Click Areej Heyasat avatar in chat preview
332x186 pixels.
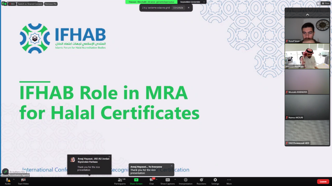73,160
